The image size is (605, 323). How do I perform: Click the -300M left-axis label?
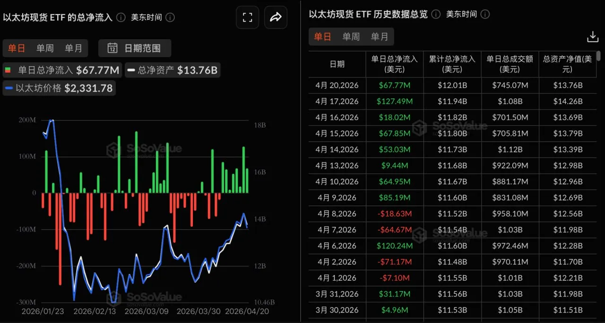pos(26,302)
